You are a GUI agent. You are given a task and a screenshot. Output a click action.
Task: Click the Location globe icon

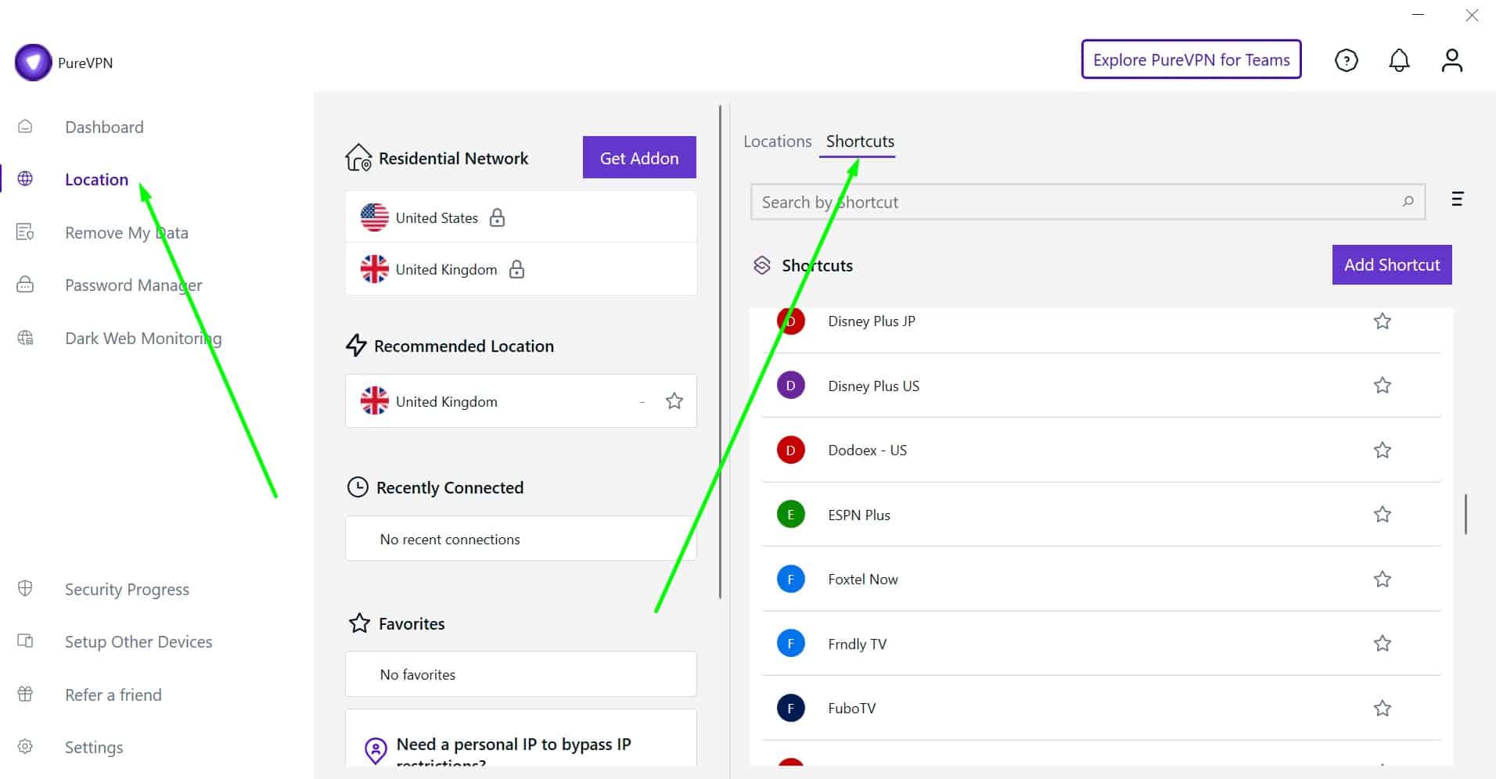click(x=25, y=179)
